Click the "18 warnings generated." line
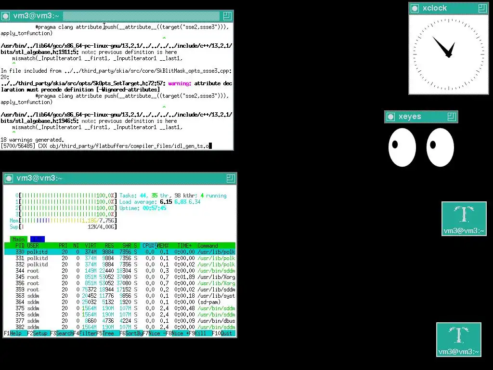The width and height of the screenshot is (493, 370). coord(32,140)
